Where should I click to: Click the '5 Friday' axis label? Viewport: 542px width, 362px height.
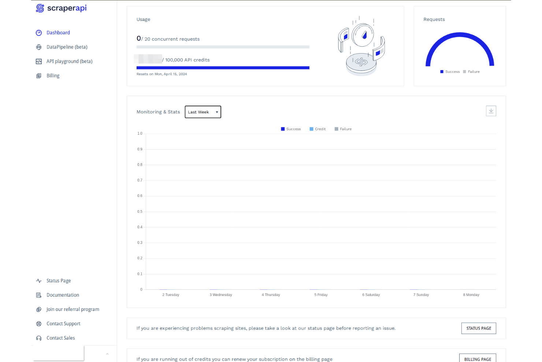pyautogui.click(x=321, y=295)
